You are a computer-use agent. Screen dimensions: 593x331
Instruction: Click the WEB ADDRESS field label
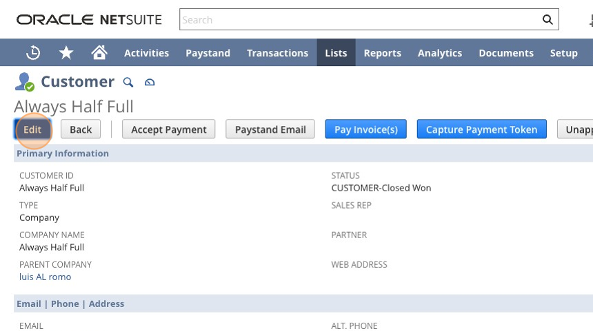coord(359,264)
